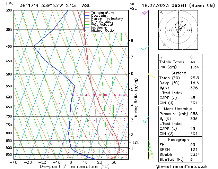This screenshot has height=169, width=218.
Task: Click the date '18.07.2023 06GMT' title
Action: (x=164, y=6)
